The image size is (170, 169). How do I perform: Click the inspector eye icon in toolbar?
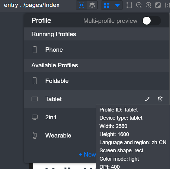[x=81, y=5]
